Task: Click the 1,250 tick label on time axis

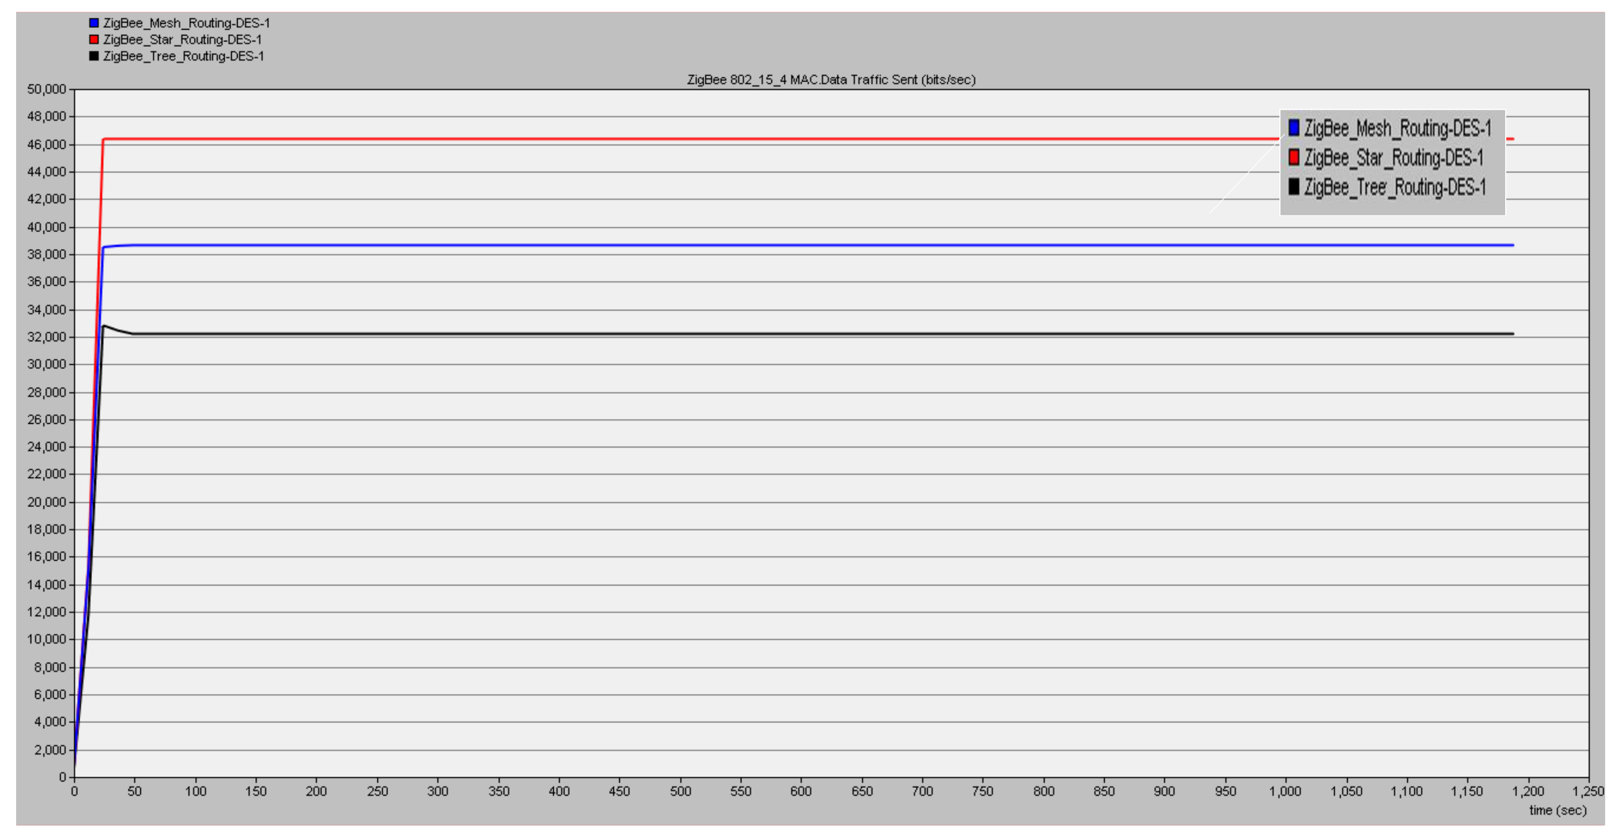Action: tap(1587, 792)
